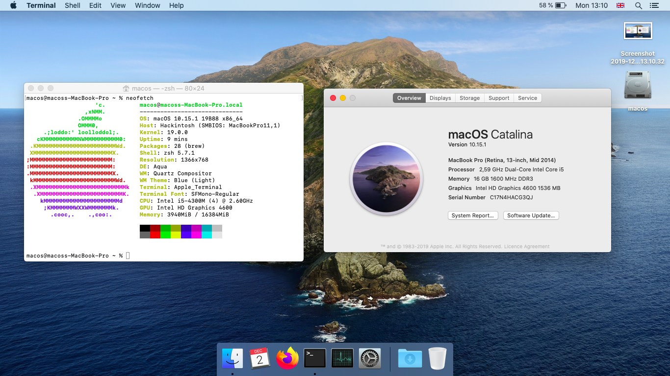Image resolution: width=670 pixels, height=376 pixels.
Task: Click the magenta color block in Terminal
Action: [196, 228]
